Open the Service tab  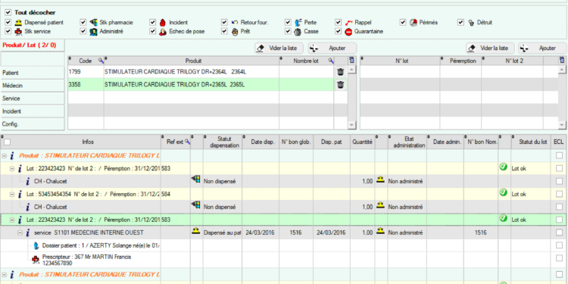[x=33, y=98]
